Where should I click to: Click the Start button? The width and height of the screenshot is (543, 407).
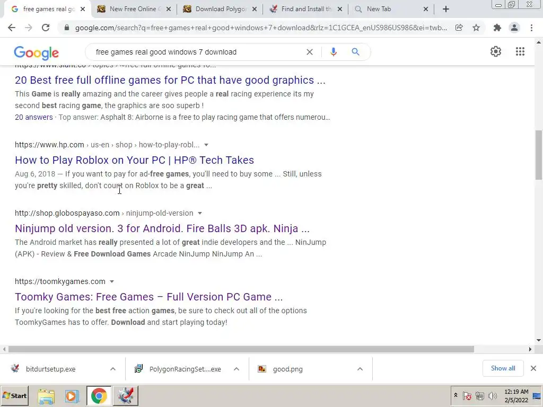point(15,395)
